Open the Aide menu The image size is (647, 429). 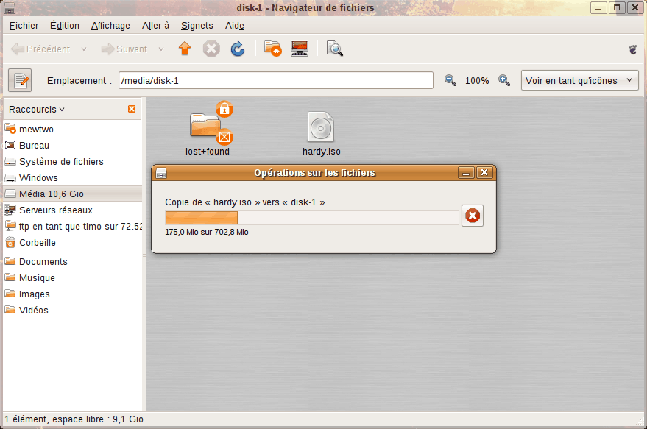click(235, 26)
